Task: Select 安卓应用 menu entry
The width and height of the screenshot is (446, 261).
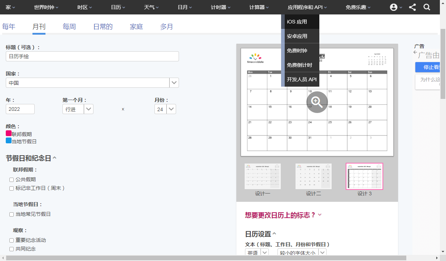Action: [x=300, y=36]
